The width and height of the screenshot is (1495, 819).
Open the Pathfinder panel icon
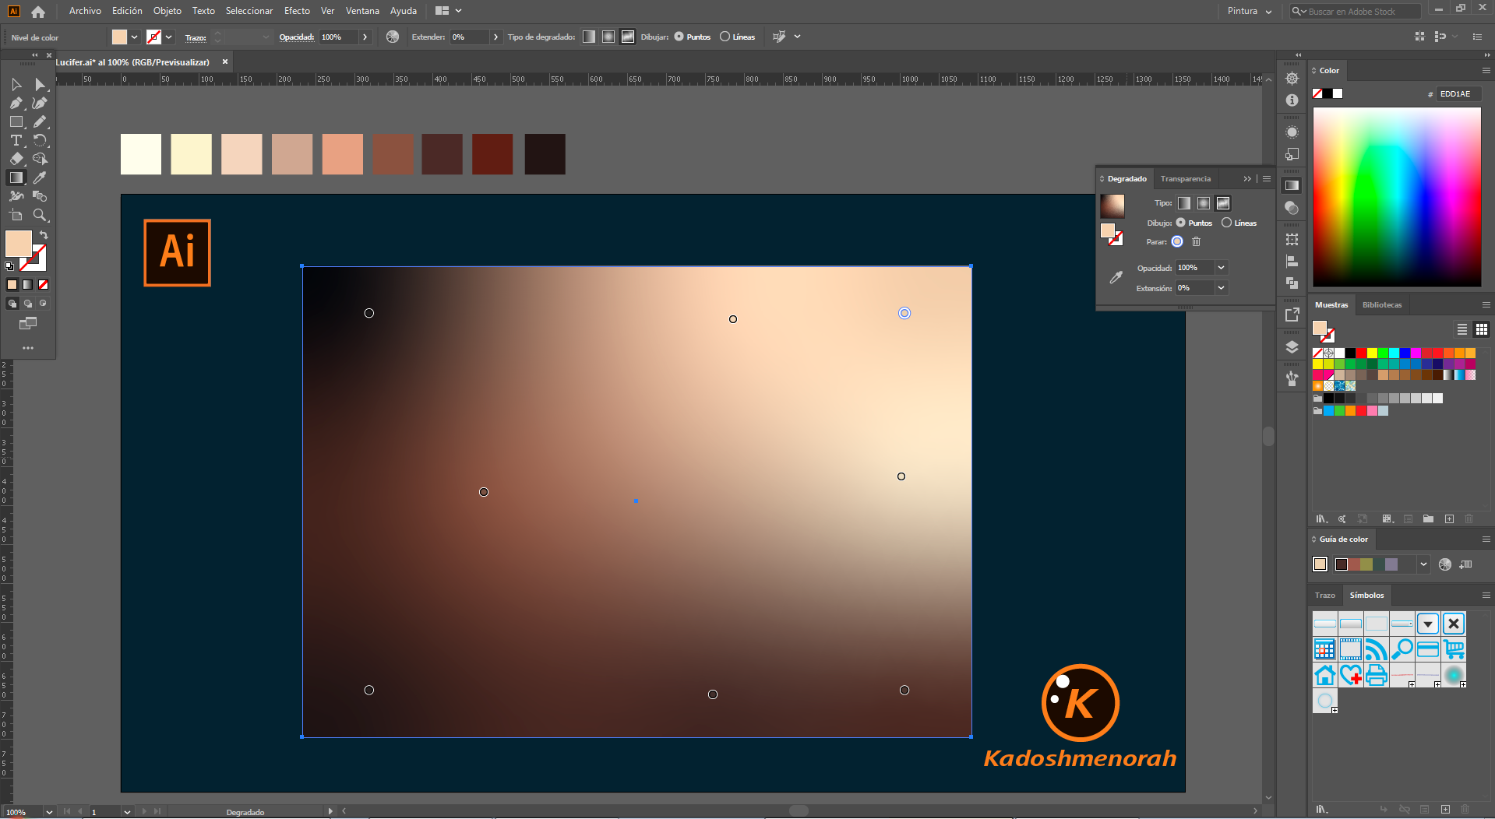click(x=1292, y=283)
